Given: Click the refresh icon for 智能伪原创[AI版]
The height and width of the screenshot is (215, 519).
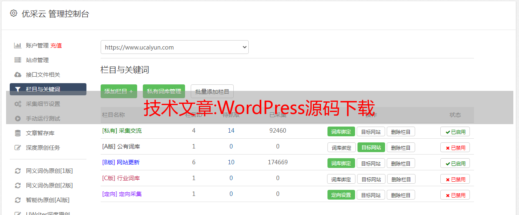Looking at the screenshot, I should tap(18, 200).
